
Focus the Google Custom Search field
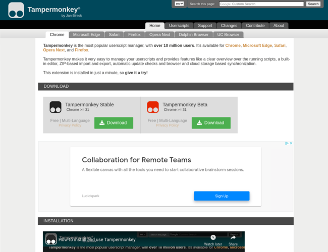[261, 4]
